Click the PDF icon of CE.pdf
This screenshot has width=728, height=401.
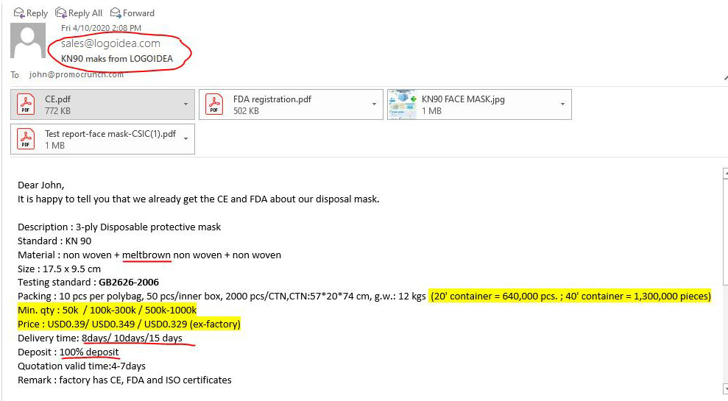click(x=26, y=104)
